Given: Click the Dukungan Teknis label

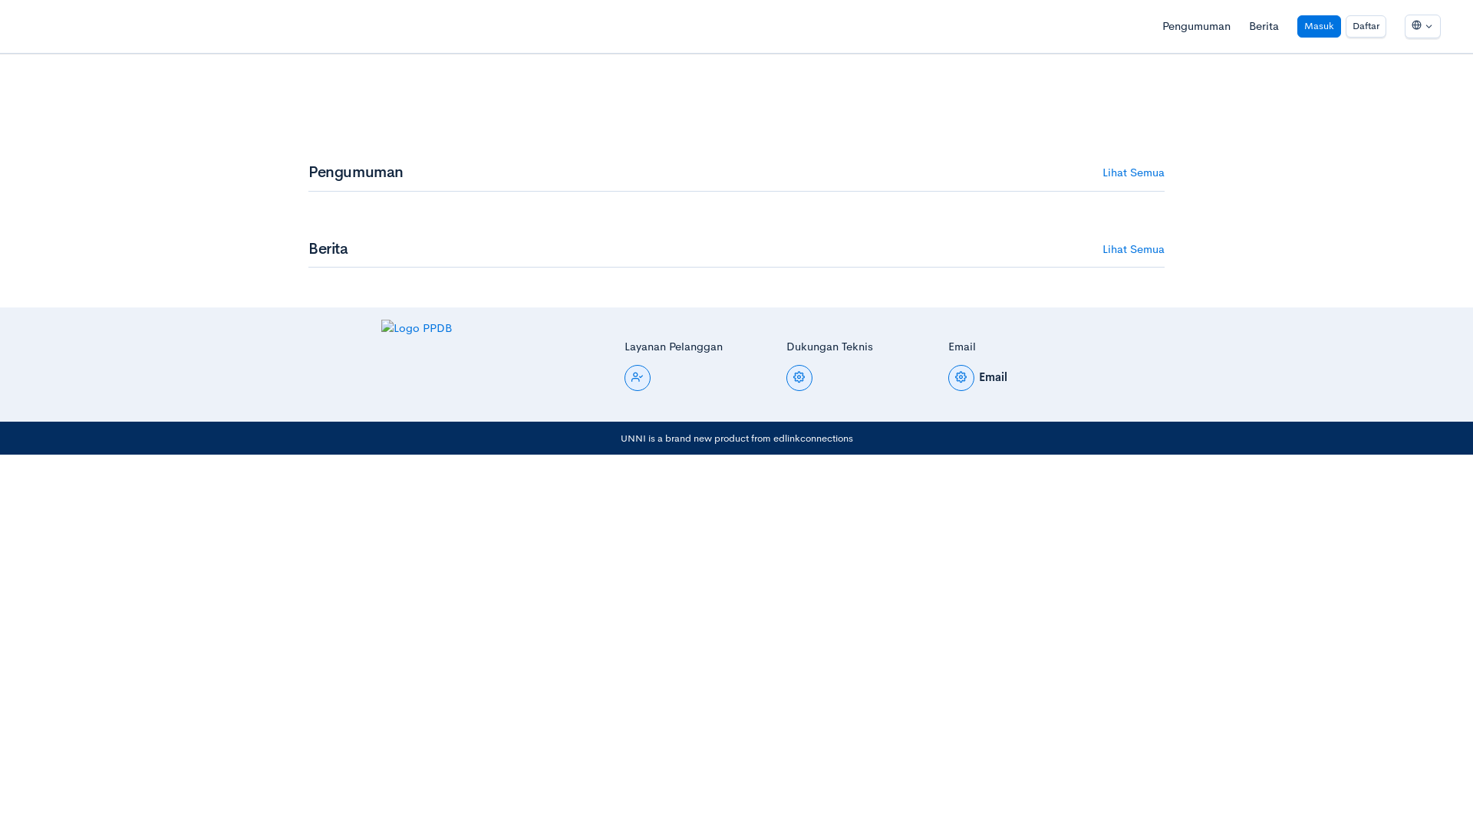Looking at the screenshot, I should (829, 347).
